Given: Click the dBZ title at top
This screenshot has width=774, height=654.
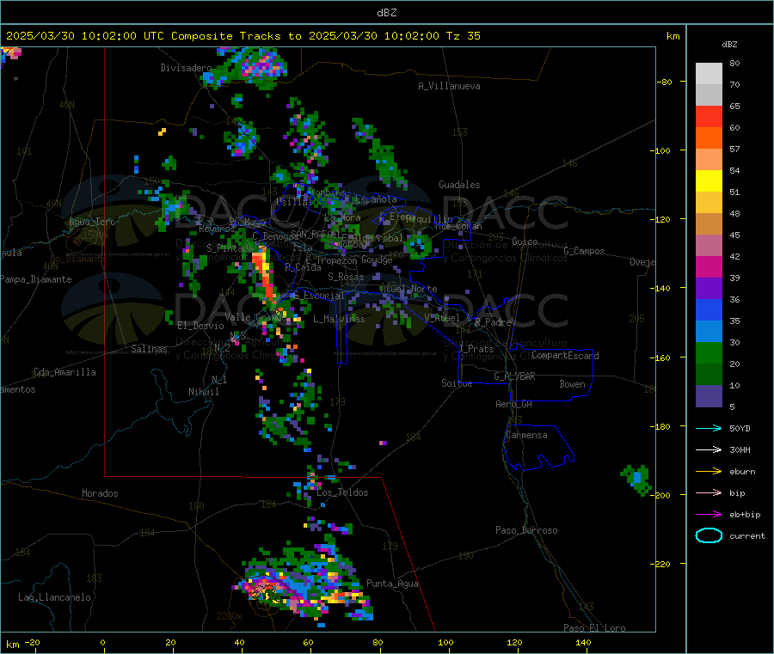Looking at the screenshot, I should pyautogui.click(x=386, y=13).
